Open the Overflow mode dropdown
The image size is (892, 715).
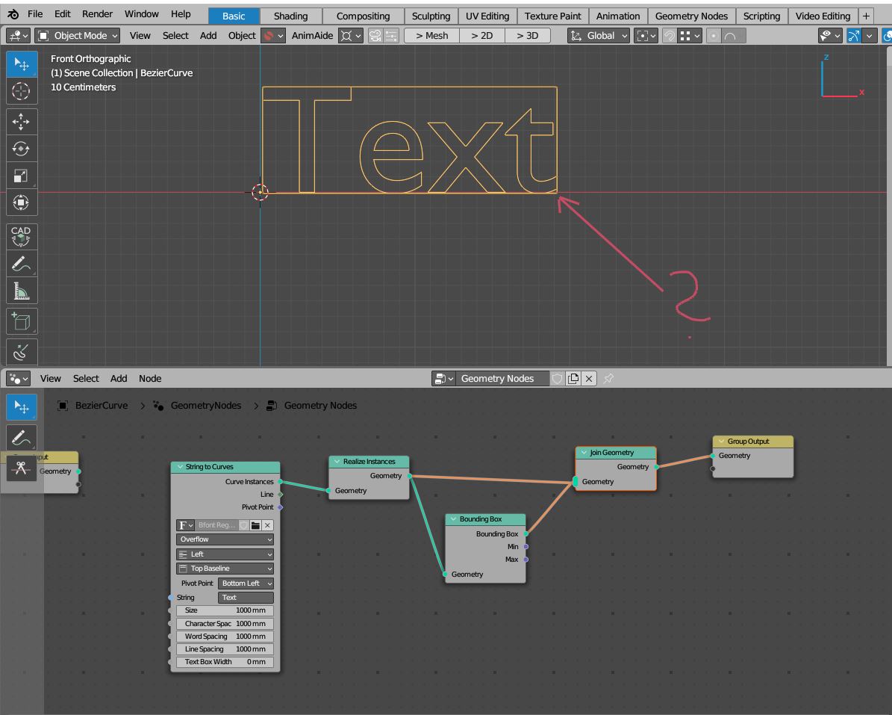(x=225, y=539)
